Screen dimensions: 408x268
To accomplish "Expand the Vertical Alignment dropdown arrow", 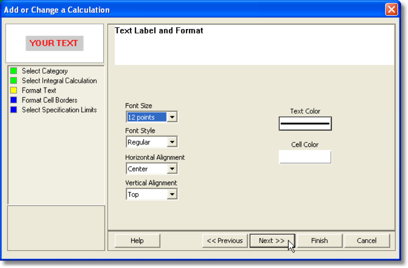I will tap(172, 194).
